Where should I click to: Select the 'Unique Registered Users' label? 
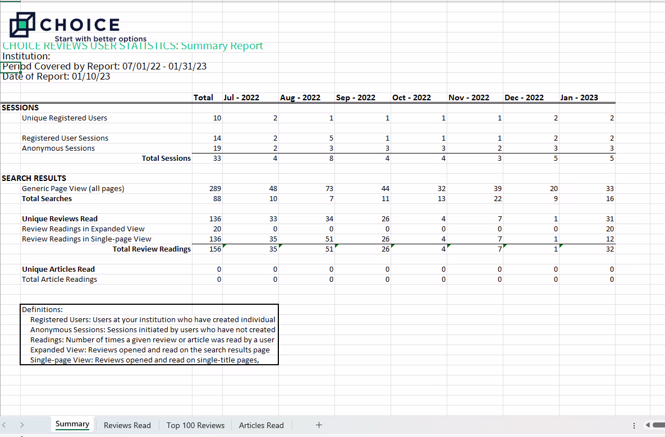tap(65, 118)
